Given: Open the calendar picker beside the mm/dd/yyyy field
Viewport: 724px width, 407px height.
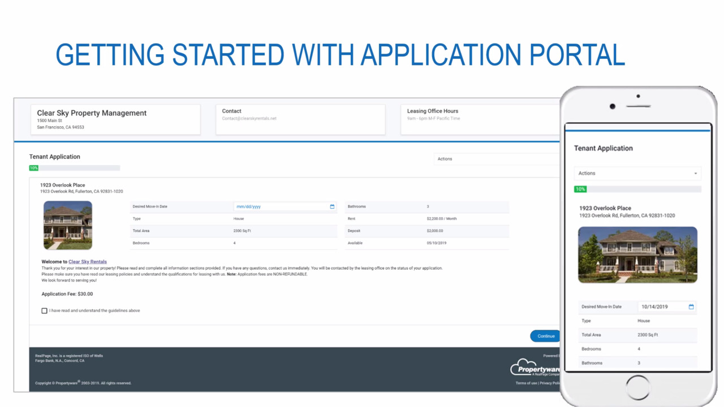Looking at the screenshot, I should pyautogui.click(x=332, y=207).
